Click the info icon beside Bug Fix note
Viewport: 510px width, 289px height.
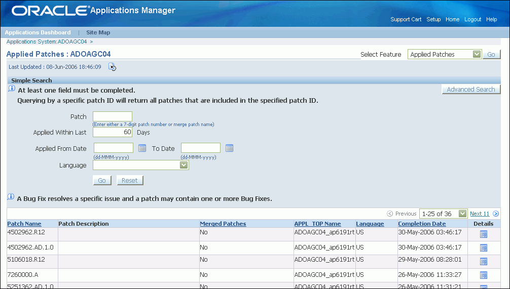11,197
